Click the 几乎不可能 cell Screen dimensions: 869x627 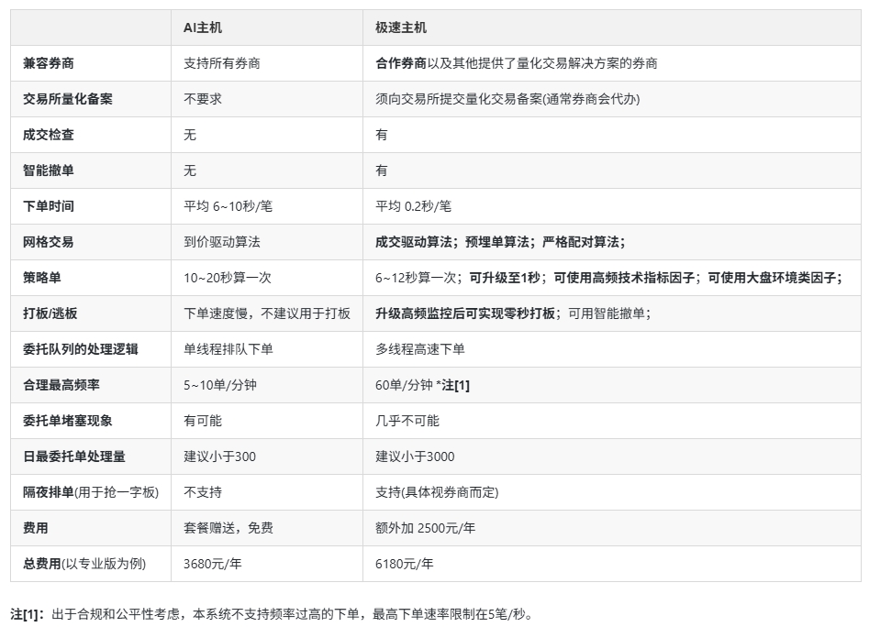tap(407, 421)
